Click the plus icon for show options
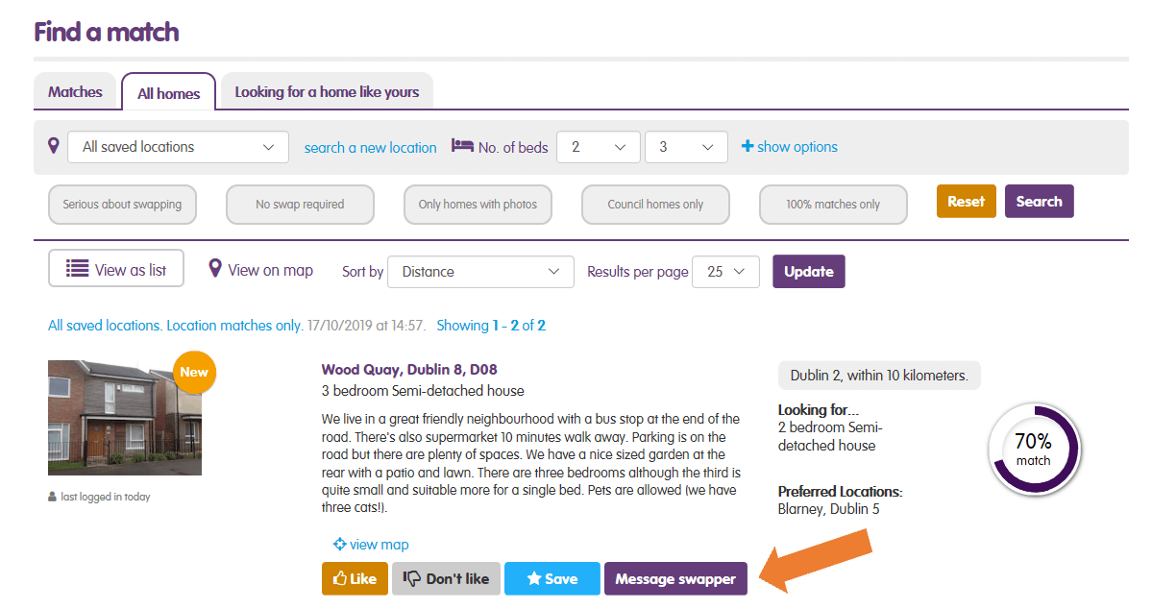 tap(748, 147)
